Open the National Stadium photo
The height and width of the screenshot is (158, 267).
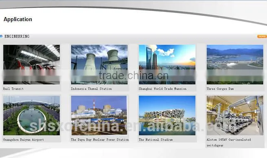coord(167,115)
